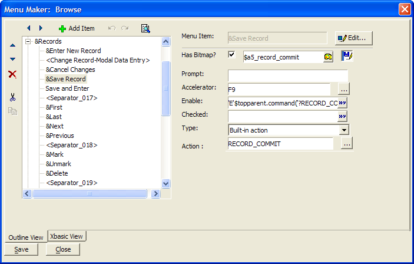This screenshot has width=414, height=264.
Task: Click the Save button
Action: (x=21, y=249)
